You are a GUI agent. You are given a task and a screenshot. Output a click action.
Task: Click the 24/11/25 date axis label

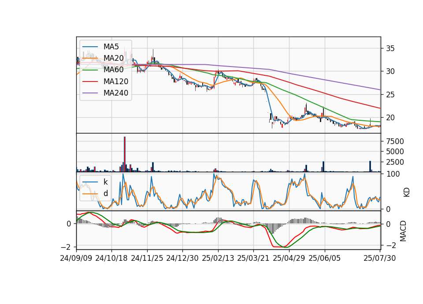(x=147, y=258)
